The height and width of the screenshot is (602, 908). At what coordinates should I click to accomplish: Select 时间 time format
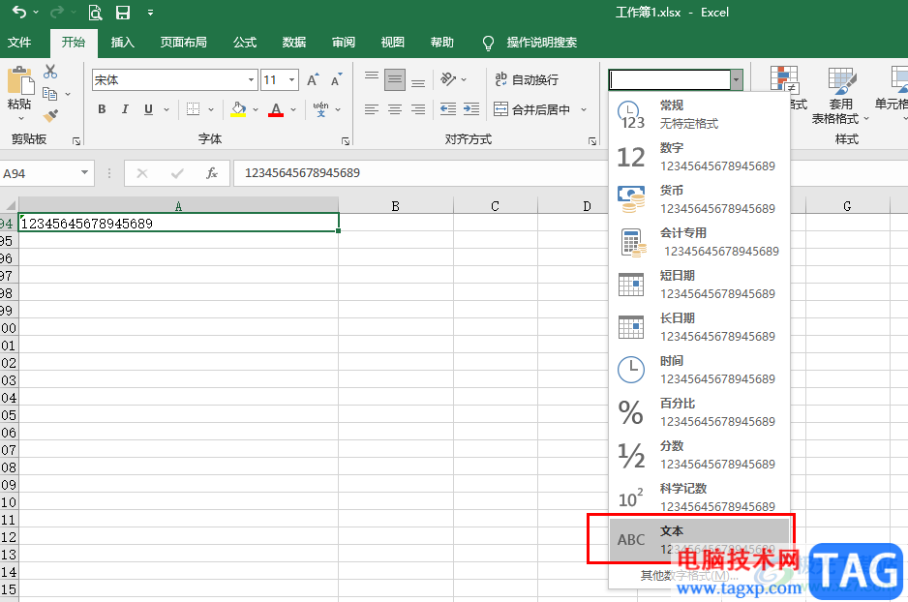point(699,370)
